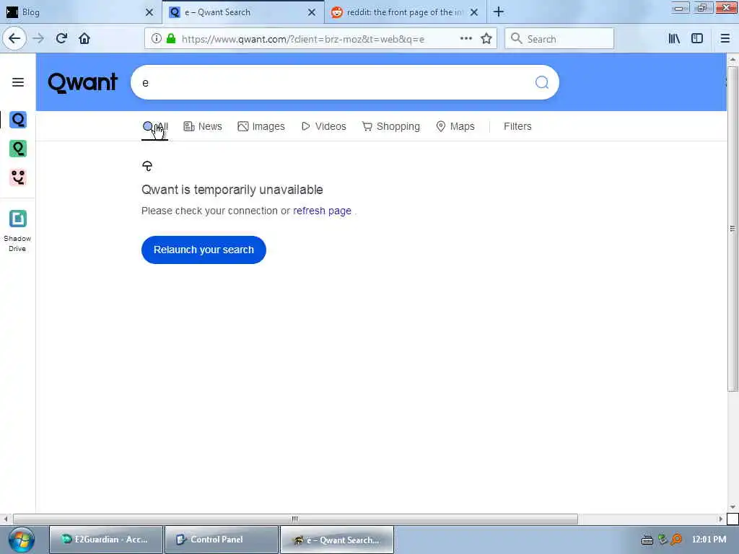Go to browser home page
This screenshot has width=739, height=554.
coord(84,39)
